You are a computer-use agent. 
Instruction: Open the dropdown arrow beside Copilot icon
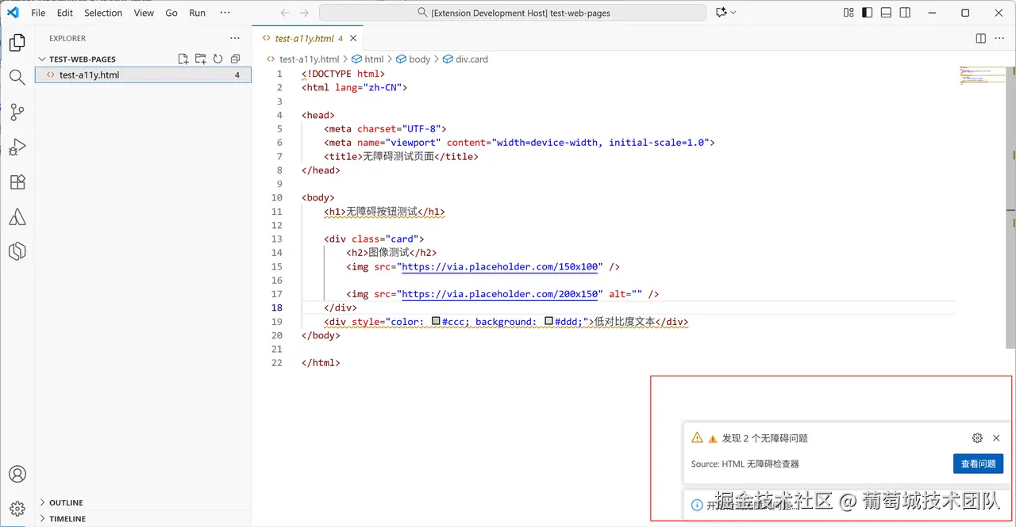point(733,13)
